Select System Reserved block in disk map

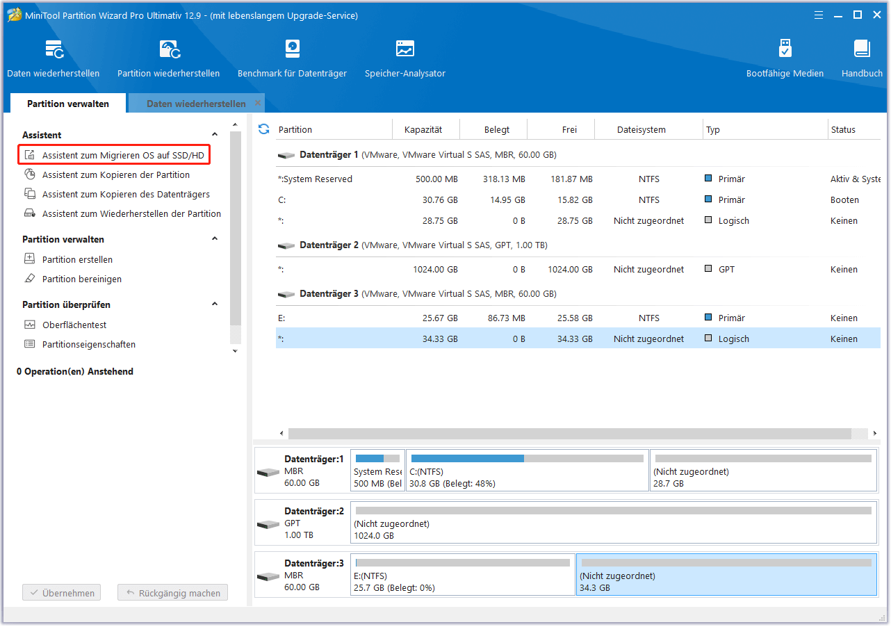(378, 471)
